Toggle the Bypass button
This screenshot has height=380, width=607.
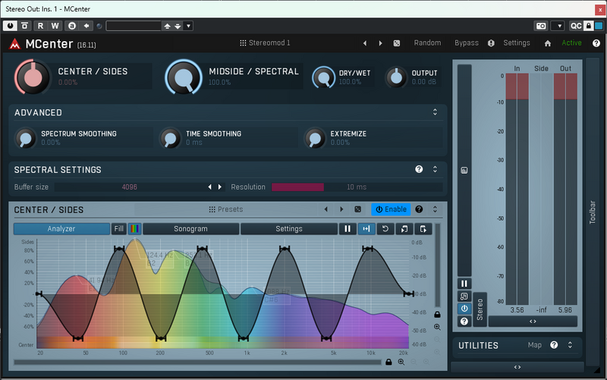click(467, 43)
